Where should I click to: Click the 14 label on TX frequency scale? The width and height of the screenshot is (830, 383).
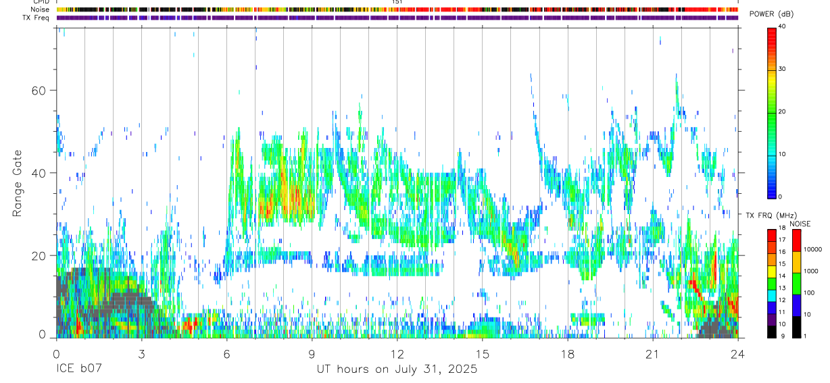click(x=781, y=276)
